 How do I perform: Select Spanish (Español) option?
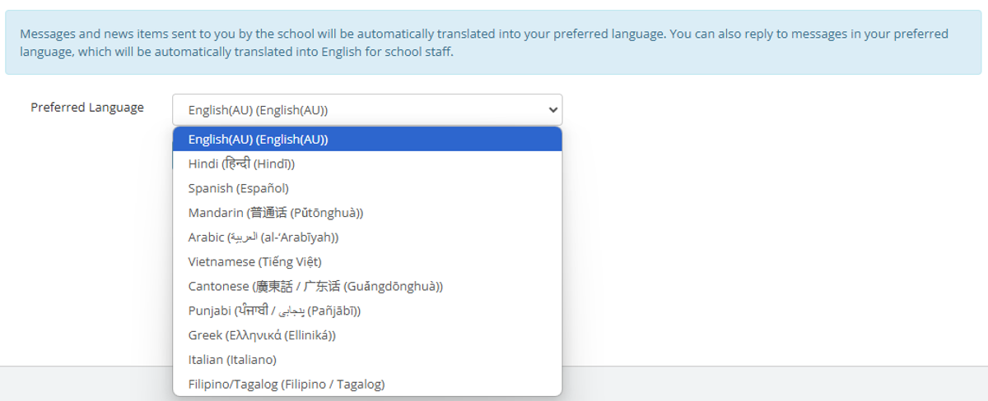coord(367,188)
